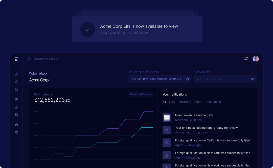Open the banking card icon in sidebar

(x=16, y=89)
